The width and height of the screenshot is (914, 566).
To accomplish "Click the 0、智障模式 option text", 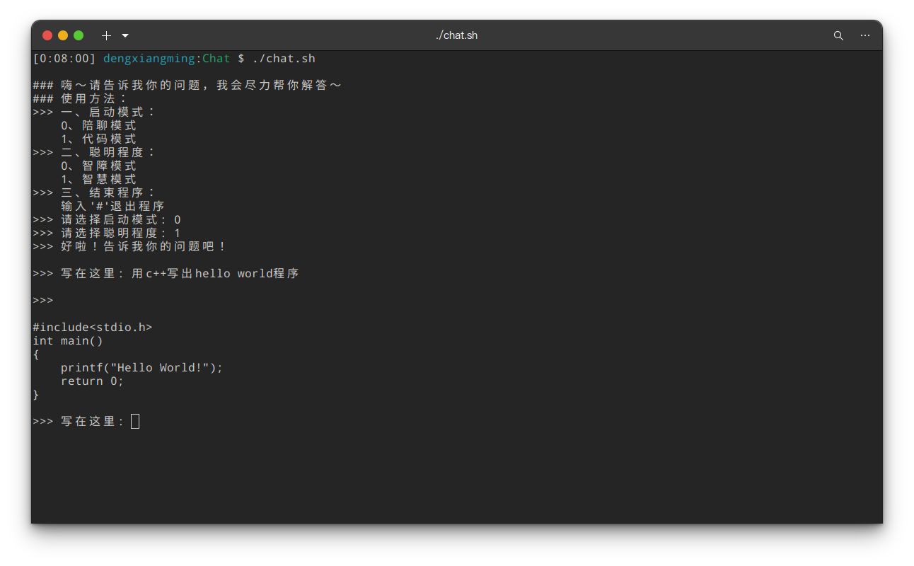I will (98, 166).
